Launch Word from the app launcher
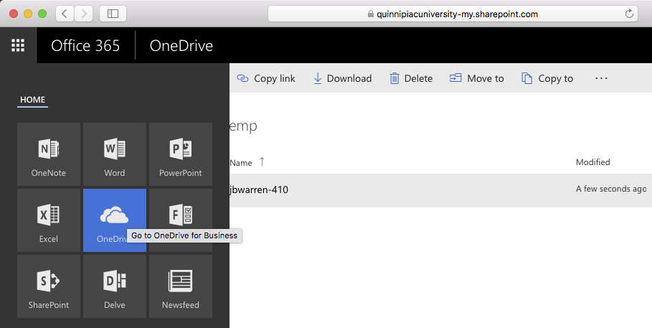This screenshot has width=652, height=328. pos(115,154)
